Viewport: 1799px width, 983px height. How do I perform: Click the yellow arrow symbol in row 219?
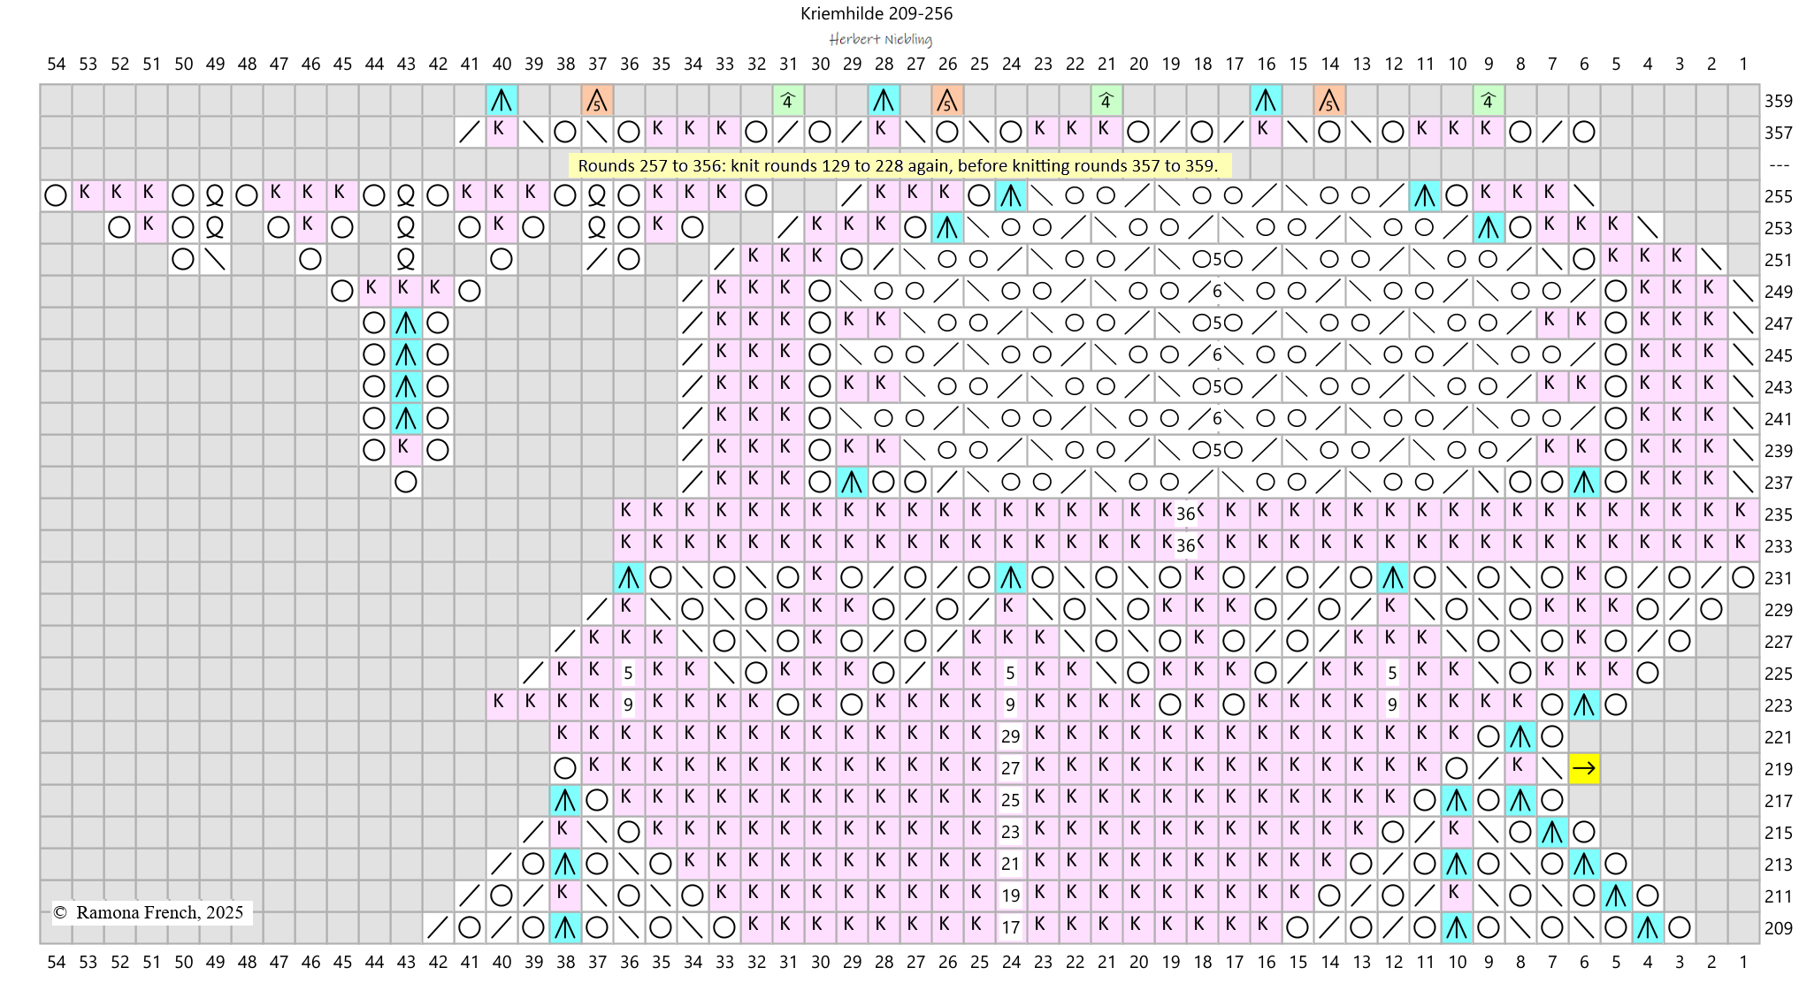[x=1583, y=768]
